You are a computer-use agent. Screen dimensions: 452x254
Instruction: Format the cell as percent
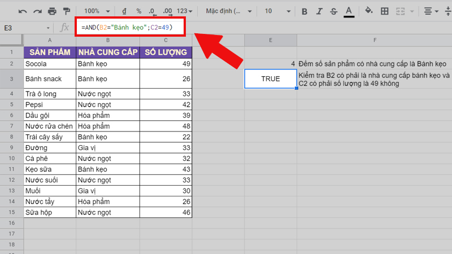click(153, 11)
